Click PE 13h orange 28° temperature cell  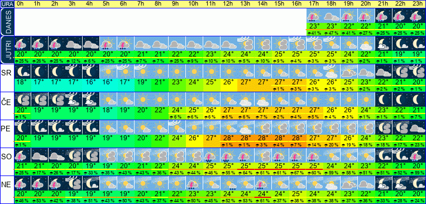(245, 137)
